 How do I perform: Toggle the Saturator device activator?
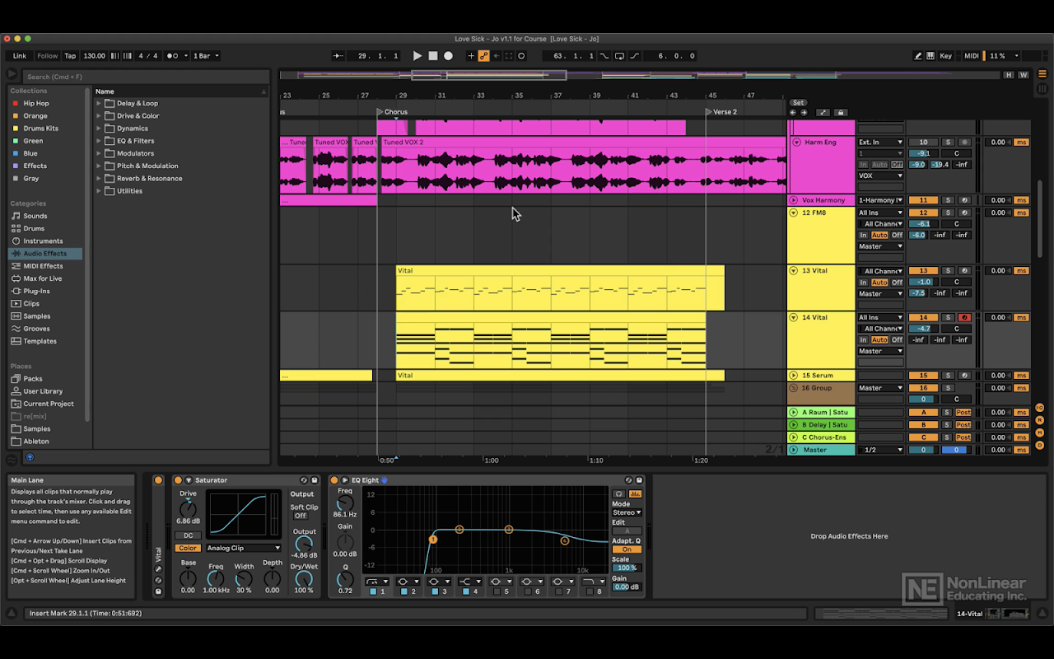[x=178, y=480]
